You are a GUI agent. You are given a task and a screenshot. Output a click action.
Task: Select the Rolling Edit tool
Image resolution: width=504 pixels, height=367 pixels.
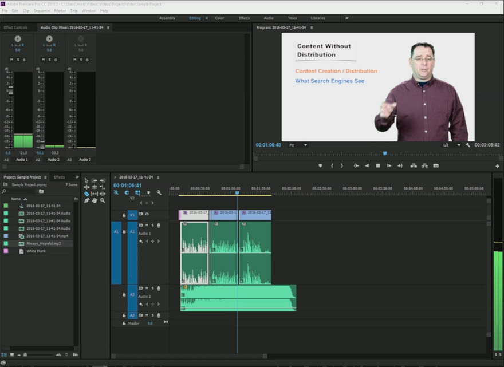coord(94,187)
